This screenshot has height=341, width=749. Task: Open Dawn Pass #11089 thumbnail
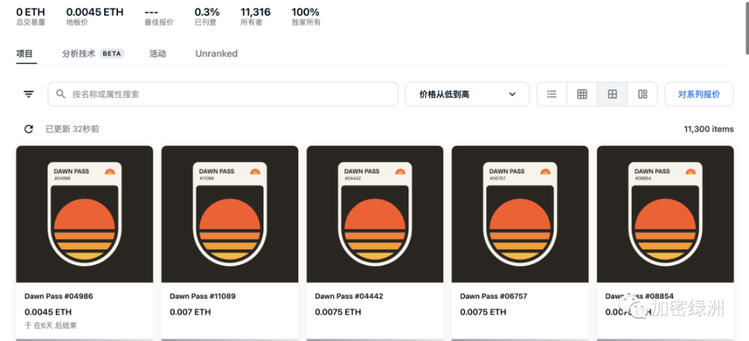[230, 214]
